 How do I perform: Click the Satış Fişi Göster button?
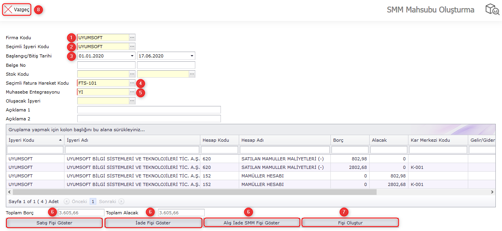click(54, 222)
